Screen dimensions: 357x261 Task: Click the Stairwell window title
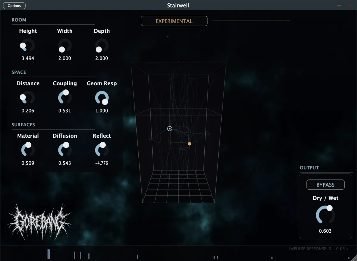pyautogui.click(x=178, y=5)
